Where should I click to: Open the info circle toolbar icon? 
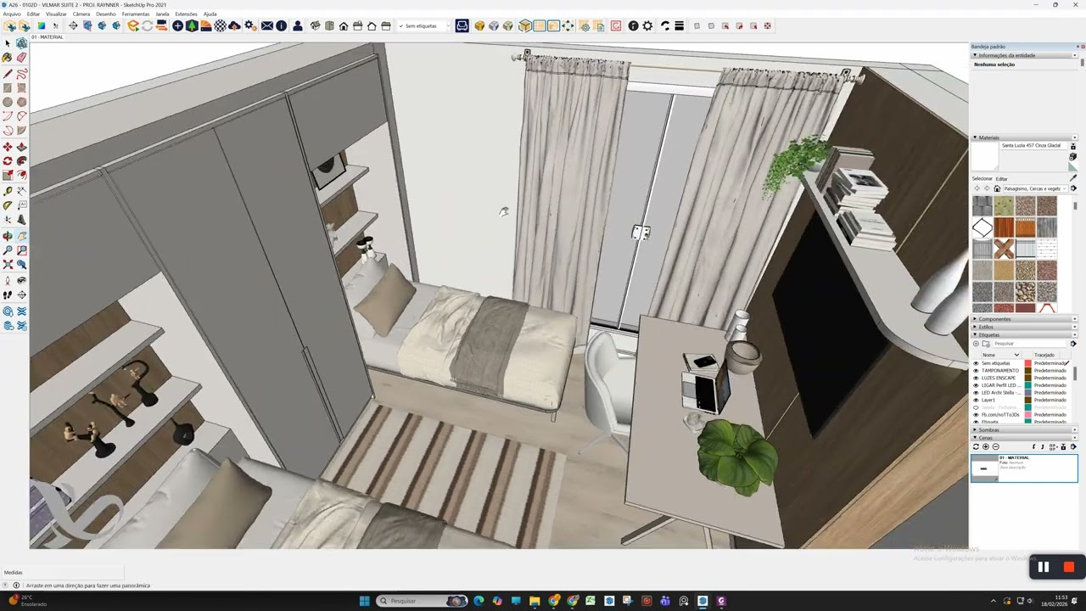coord(282,26)
